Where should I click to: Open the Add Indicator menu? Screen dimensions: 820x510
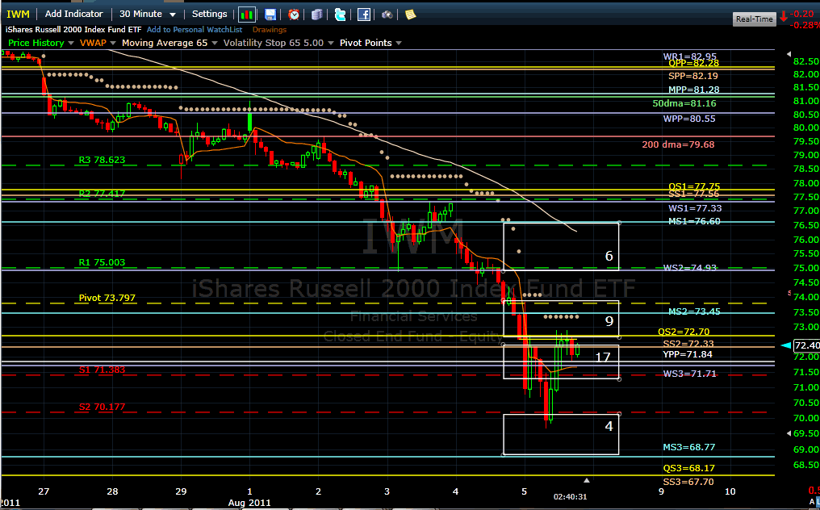[73, 14]
